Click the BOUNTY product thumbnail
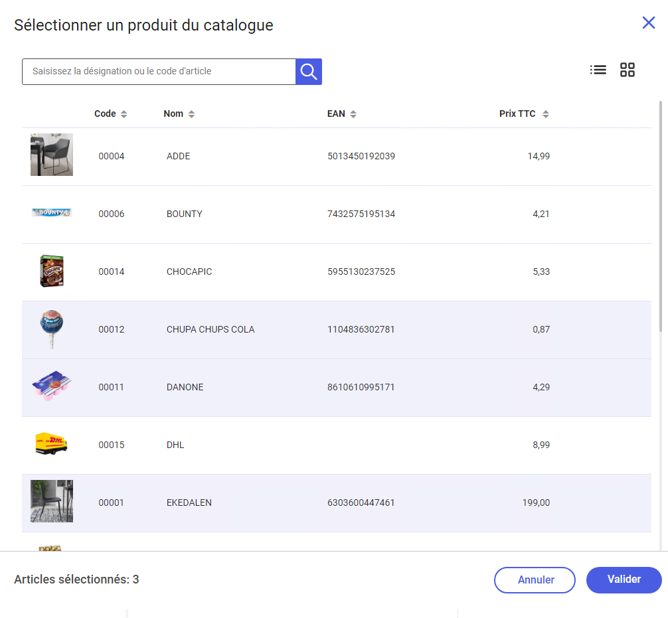 tap(52, 212)
